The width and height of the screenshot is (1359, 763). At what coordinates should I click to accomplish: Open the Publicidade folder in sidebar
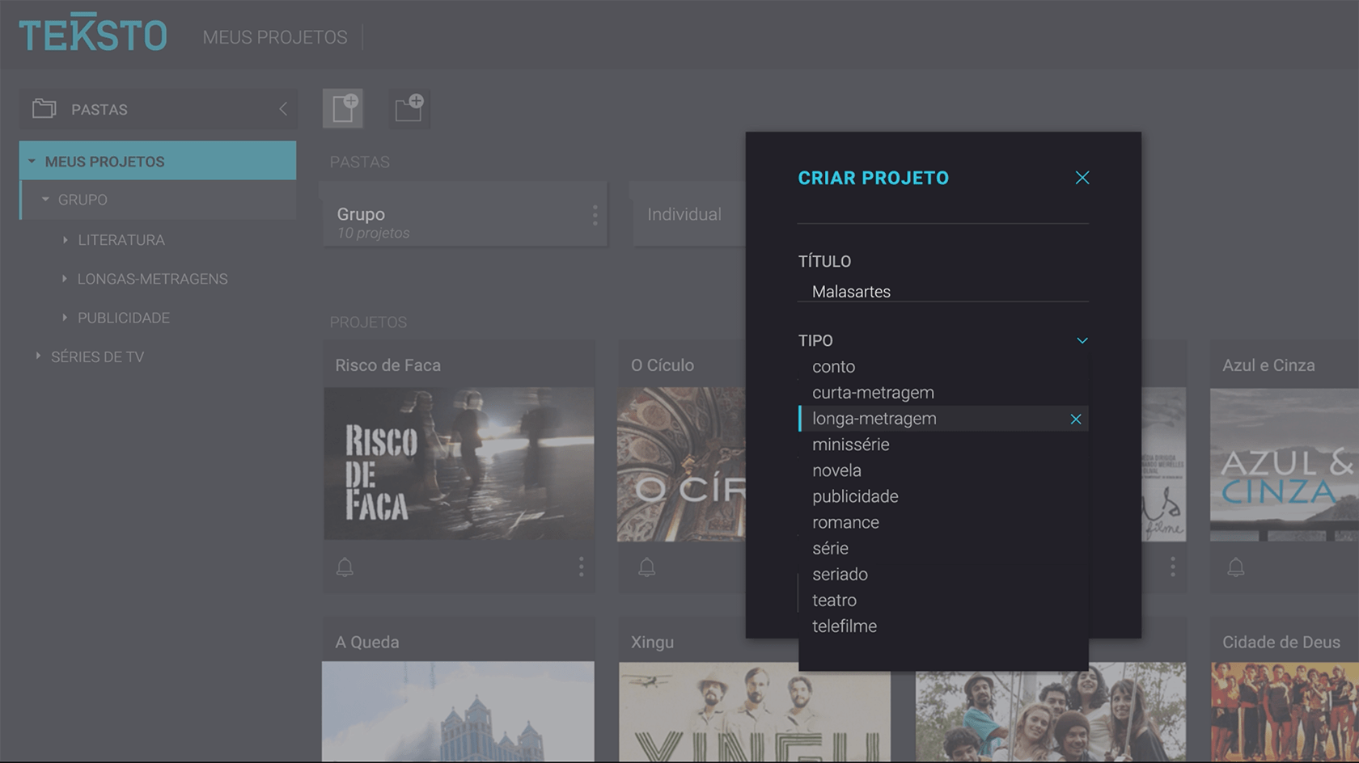click(x=124, y=318)
